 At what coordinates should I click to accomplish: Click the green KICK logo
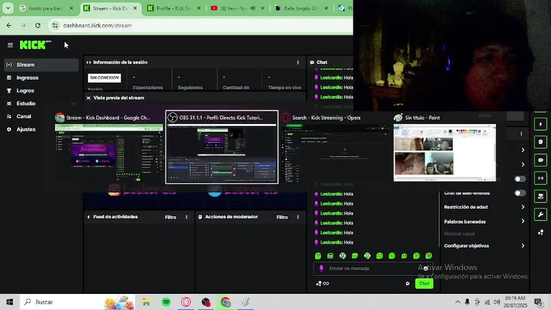click(35, 45)
